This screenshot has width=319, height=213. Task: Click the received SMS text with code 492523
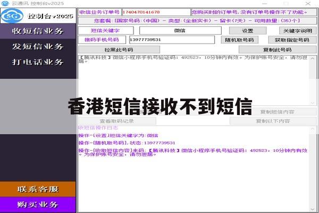193,59
